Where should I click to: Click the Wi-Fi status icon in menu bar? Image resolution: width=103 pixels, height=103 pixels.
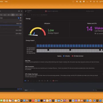click(x=91, y=1)
